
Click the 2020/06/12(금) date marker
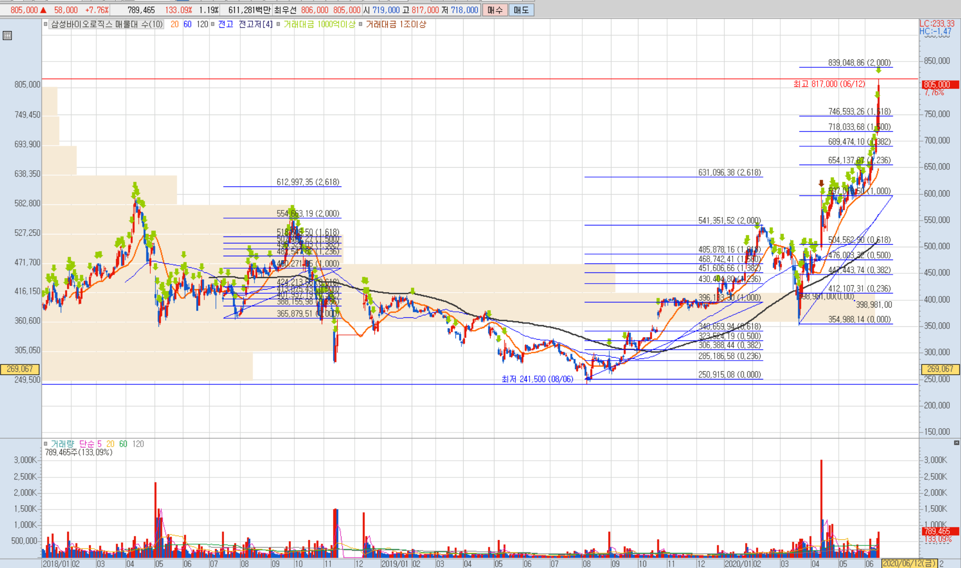pyautogui.click(x=909, y=563)
